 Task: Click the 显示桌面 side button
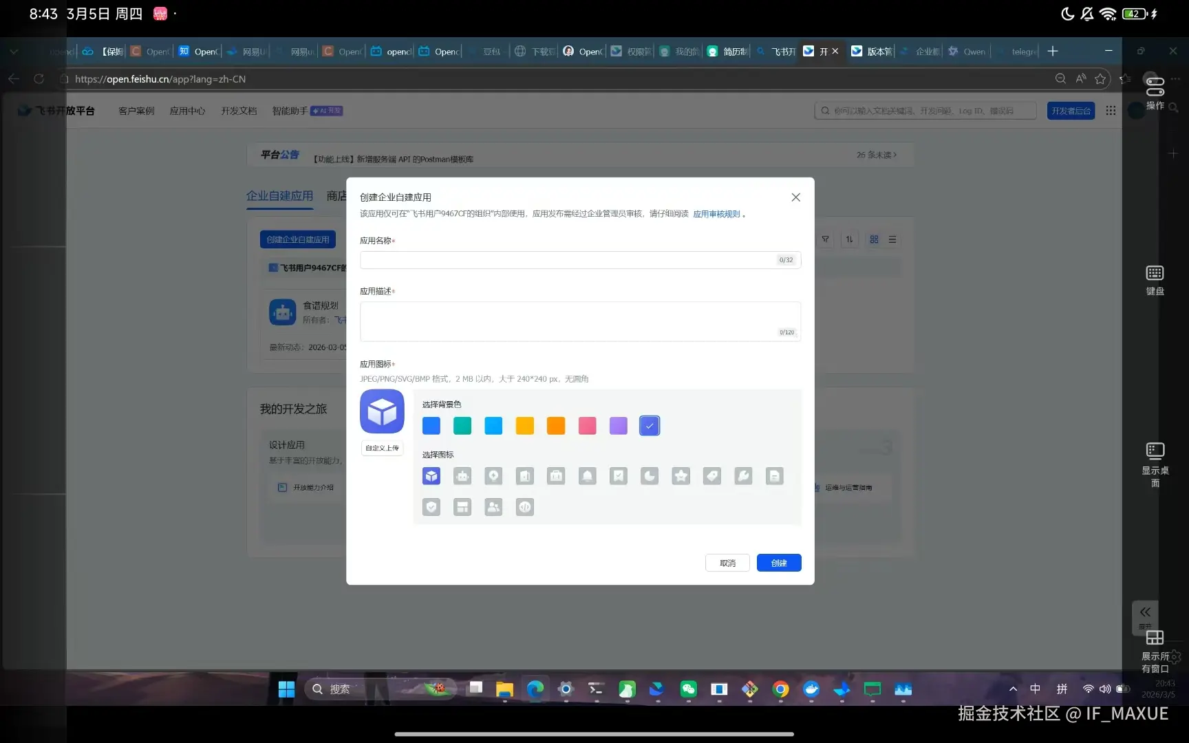tap(1155, 464)
